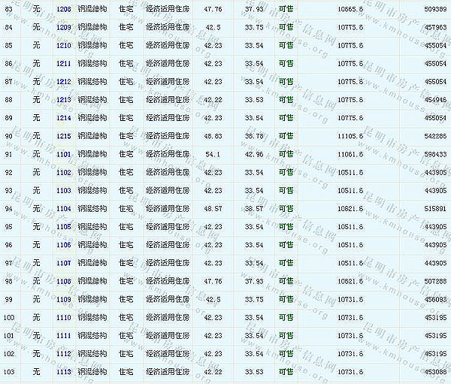Click 可售 status in row 91
Screen dimensions: 451x384
286,154
